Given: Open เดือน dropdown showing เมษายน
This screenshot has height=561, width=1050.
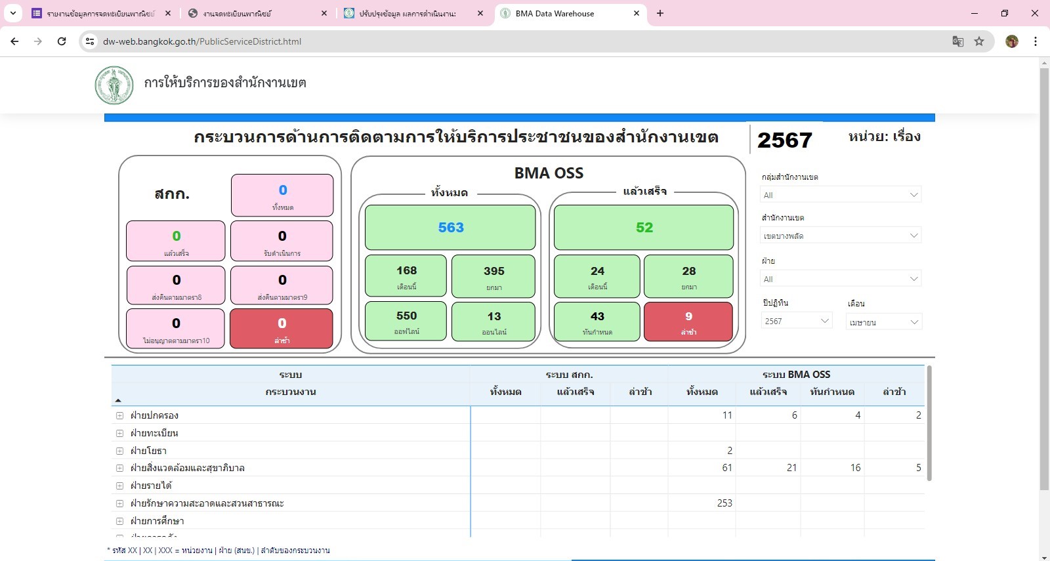Looking at the screenshot, I should coord(884,322).
